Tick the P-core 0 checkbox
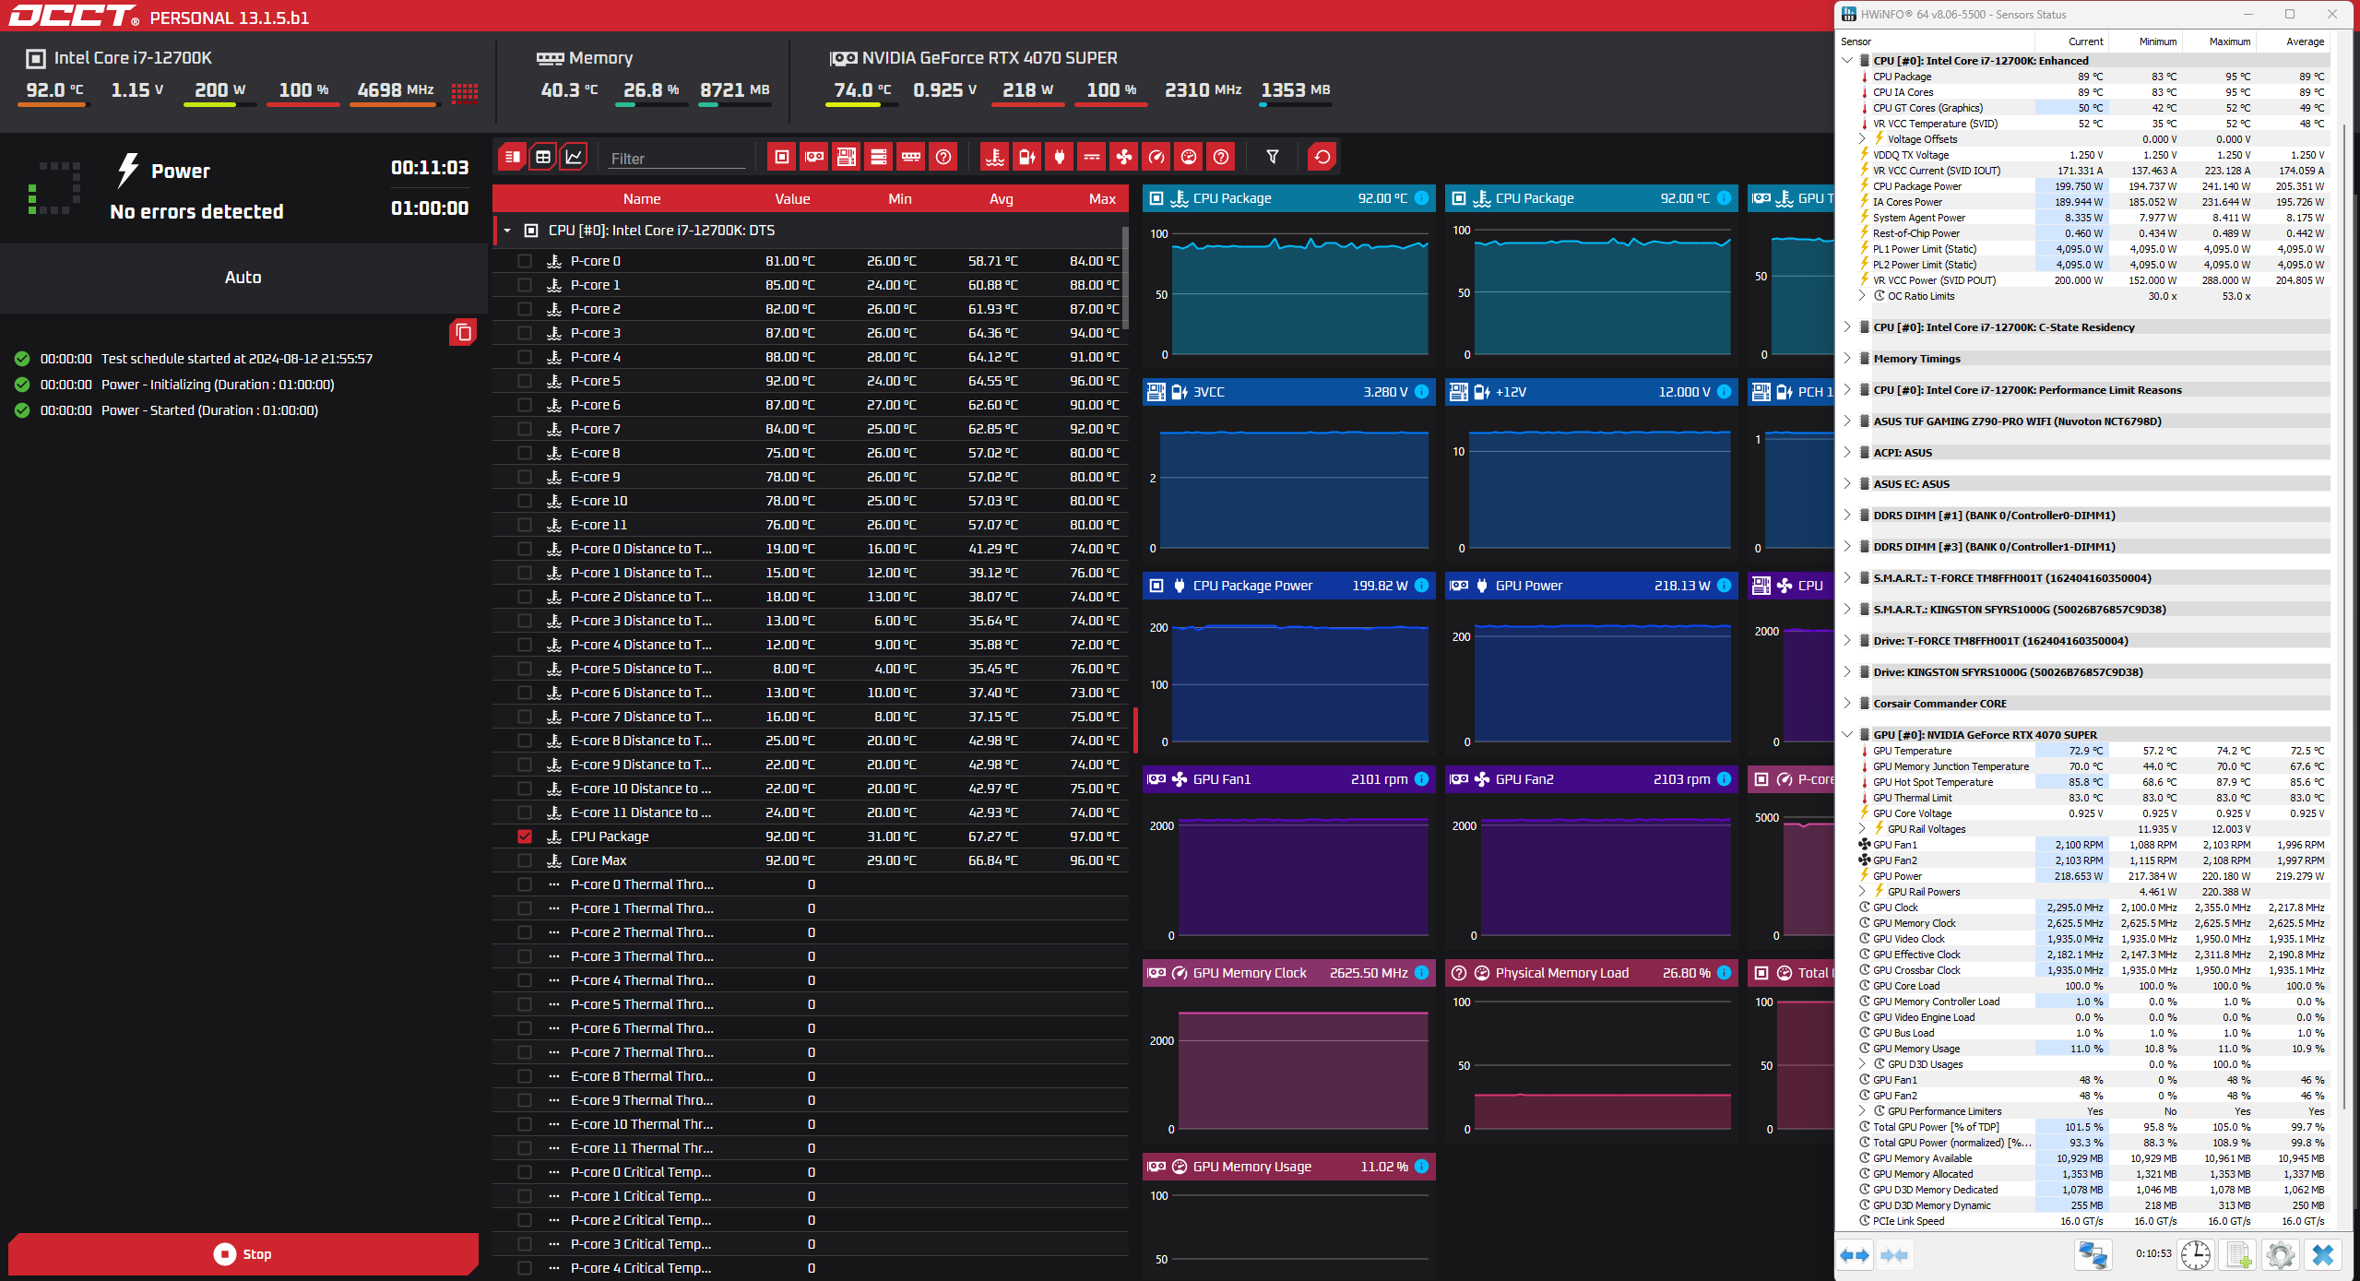 click(525, 261)
